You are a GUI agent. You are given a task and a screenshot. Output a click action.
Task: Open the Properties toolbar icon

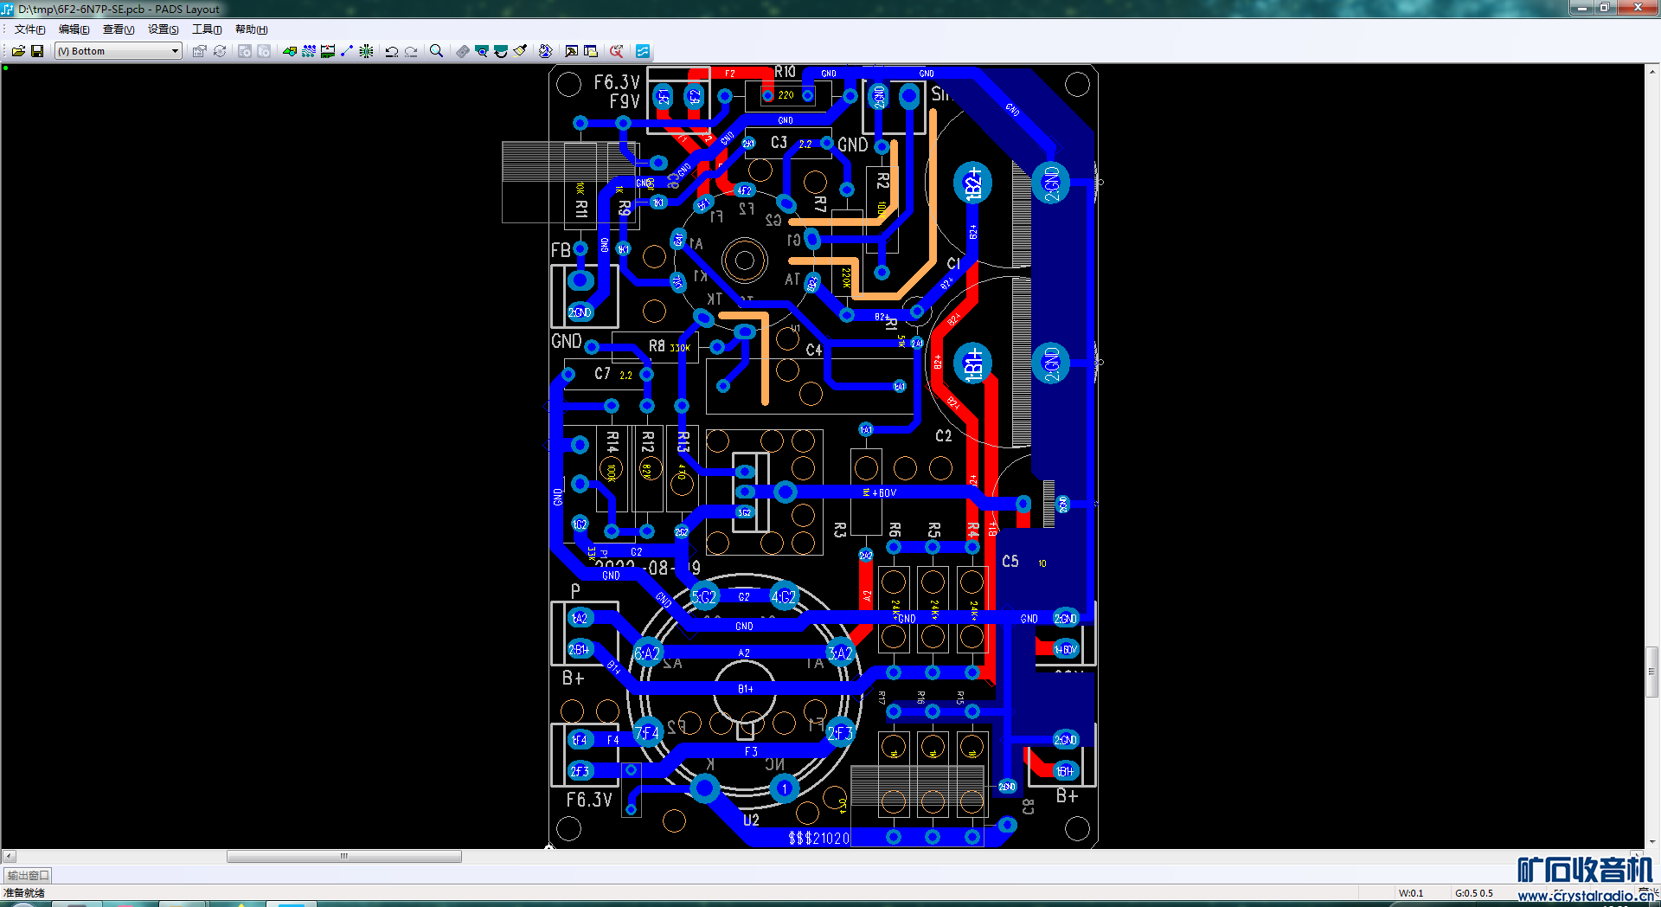(200, 51)
